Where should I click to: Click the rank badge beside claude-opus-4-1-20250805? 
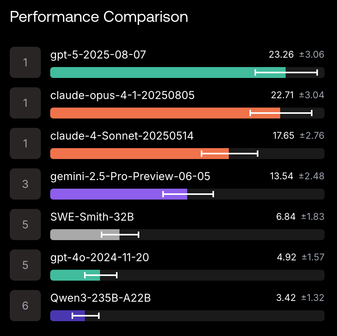pos(25,103)
